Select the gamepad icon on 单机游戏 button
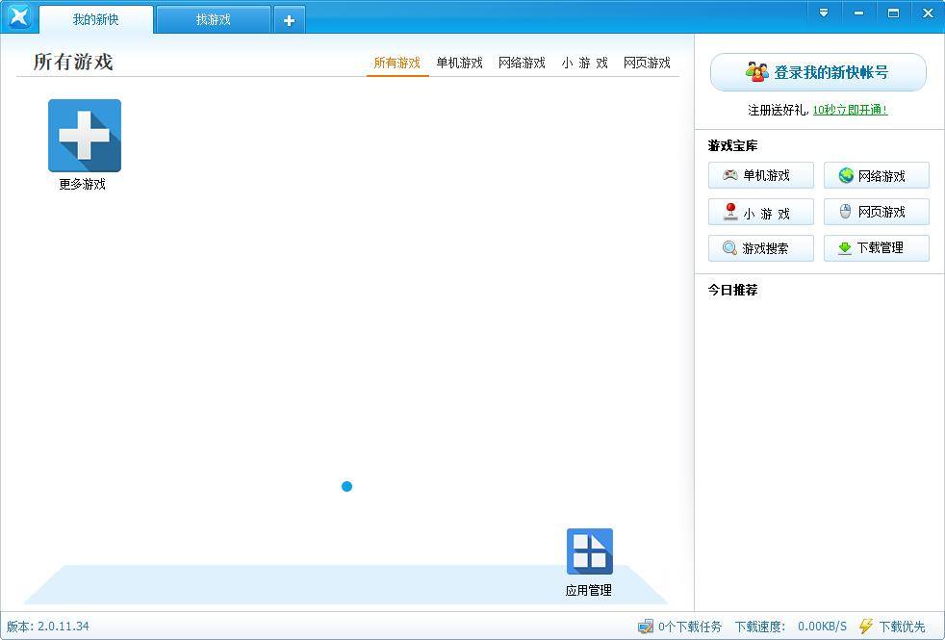Image resolution: width=945 pixels, height=640 pixels. pos(729,175)
